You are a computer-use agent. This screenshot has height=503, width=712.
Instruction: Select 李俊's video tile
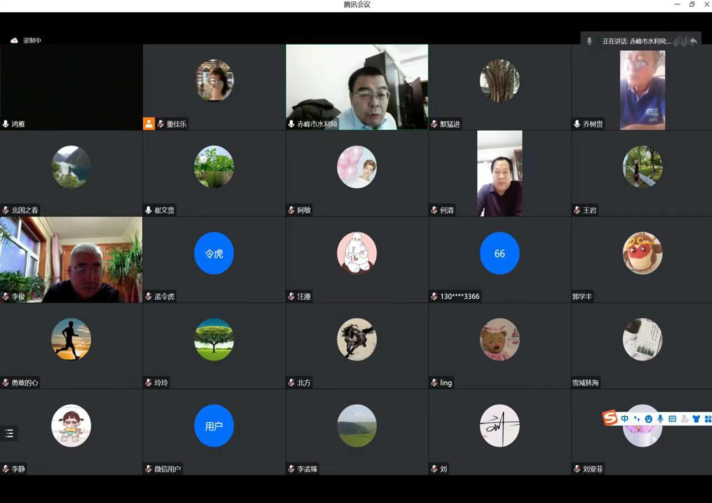[71, 260]
